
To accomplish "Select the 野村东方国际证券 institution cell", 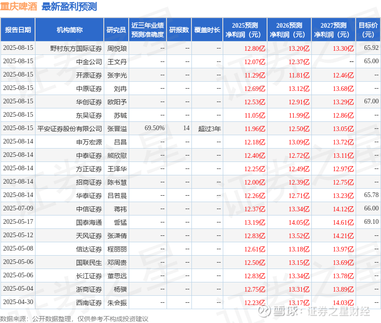I will click(76, 48).
